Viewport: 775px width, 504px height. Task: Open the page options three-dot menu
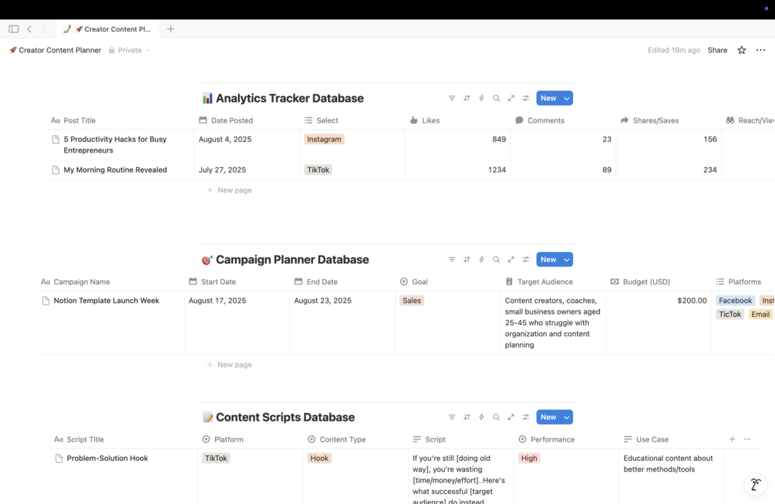point(760,50)
